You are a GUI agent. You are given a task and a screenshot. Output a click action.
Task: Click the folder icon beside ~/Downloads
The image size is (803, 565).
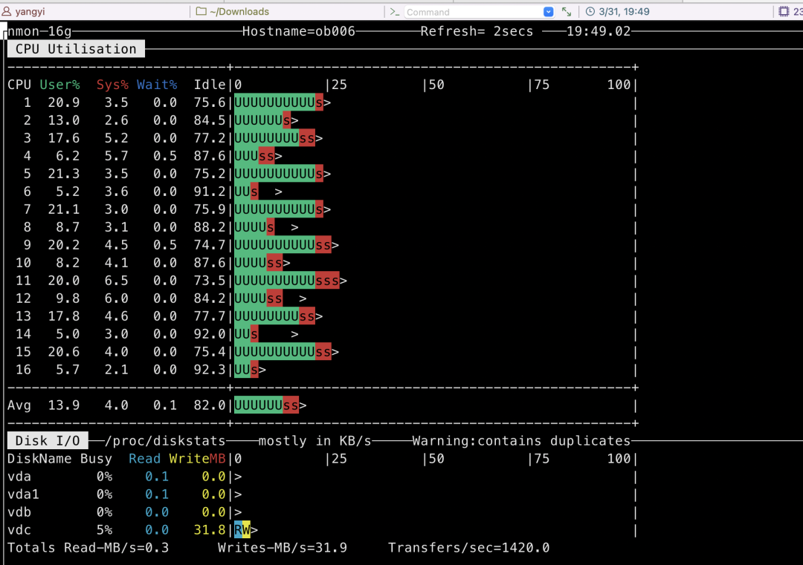[201, 11]
